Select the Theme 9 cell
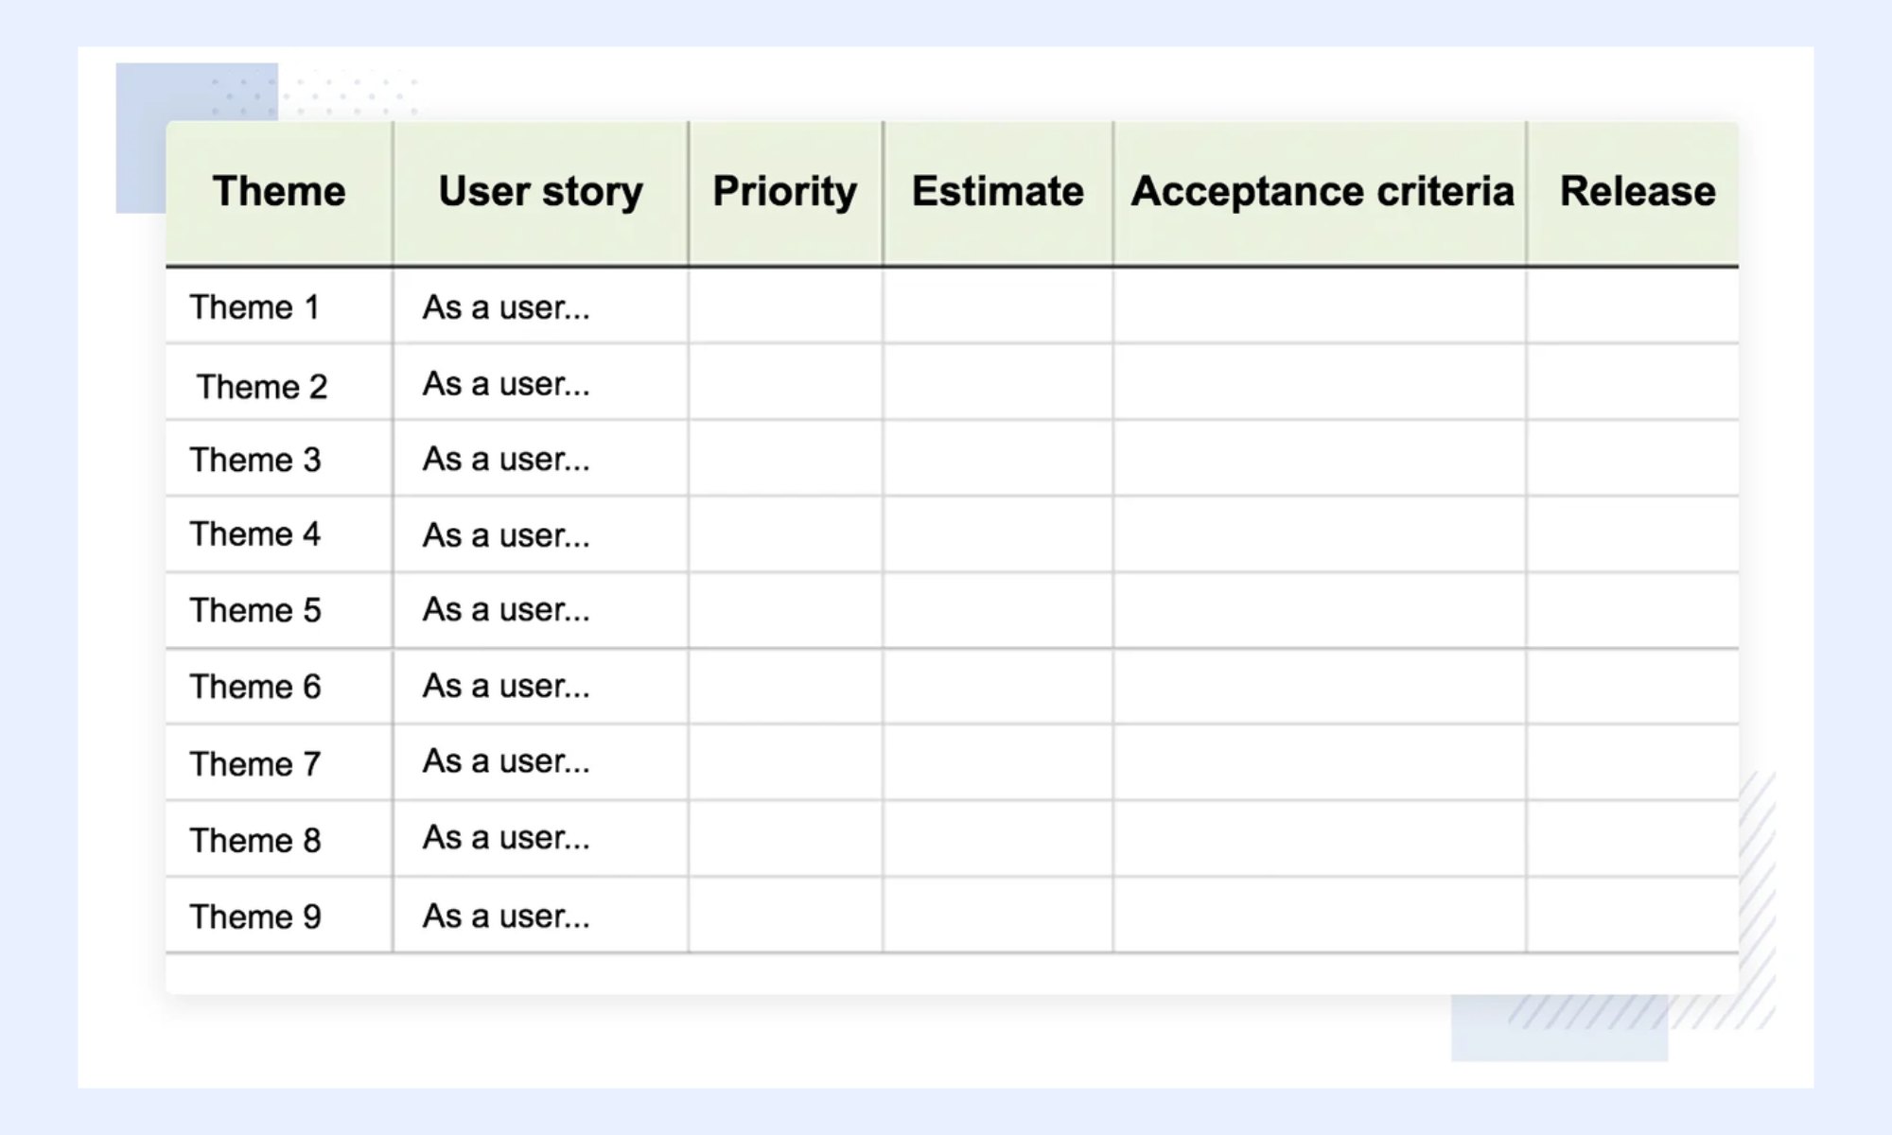 279,916
